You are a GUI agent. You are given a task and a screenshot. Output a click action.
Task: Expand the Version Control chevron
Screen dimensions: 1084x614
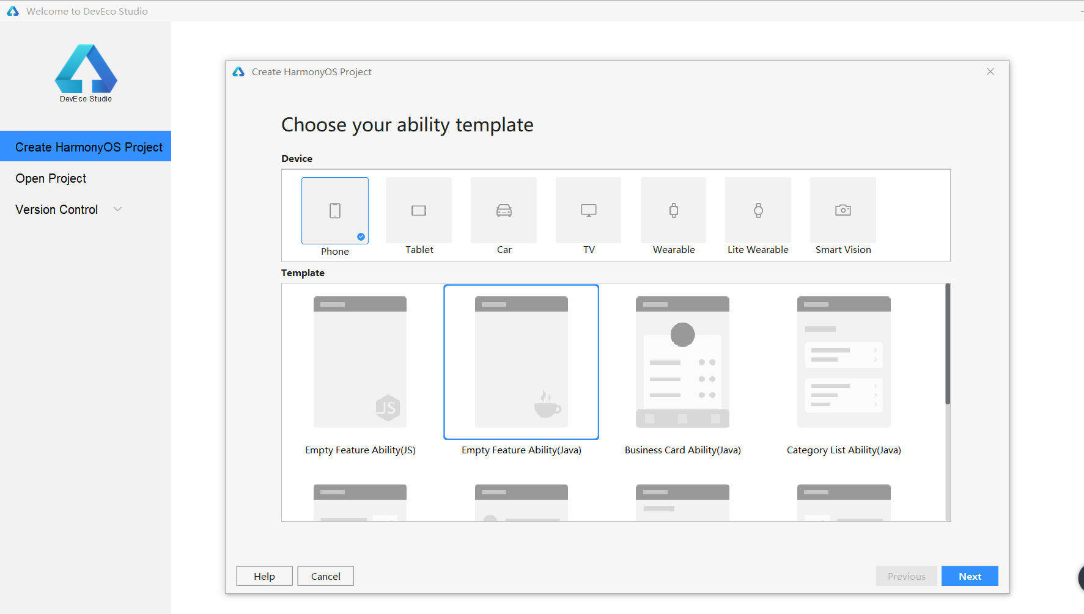point(118,210)
